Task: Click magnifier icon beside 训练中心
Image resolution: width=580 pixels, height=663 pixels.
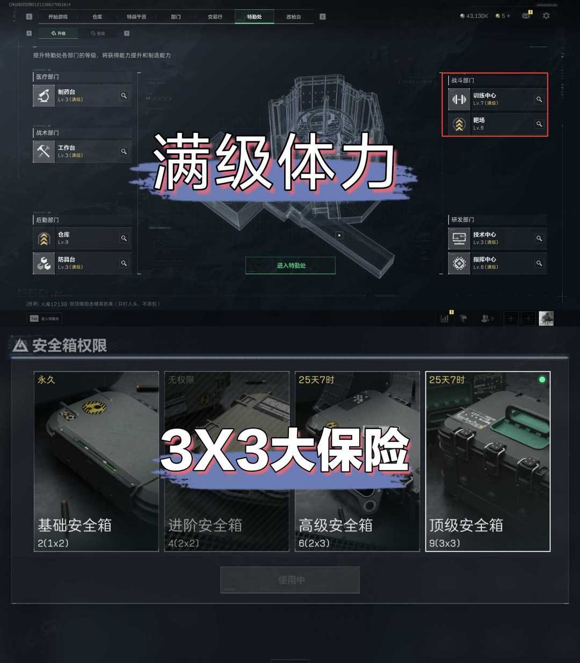Action: pyautogui.click(x=539, y=99)
